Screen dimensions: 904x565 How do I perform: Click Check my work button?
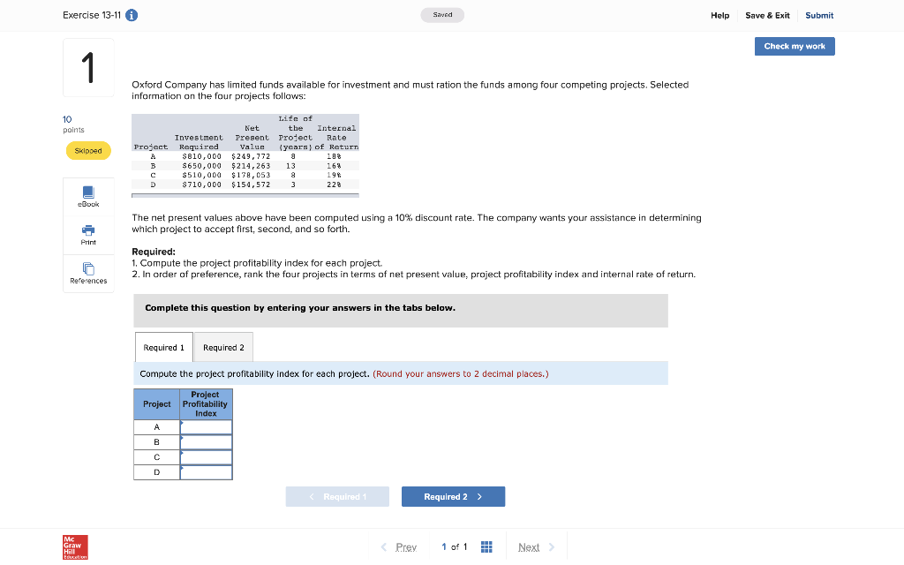(x=795, y=46)
